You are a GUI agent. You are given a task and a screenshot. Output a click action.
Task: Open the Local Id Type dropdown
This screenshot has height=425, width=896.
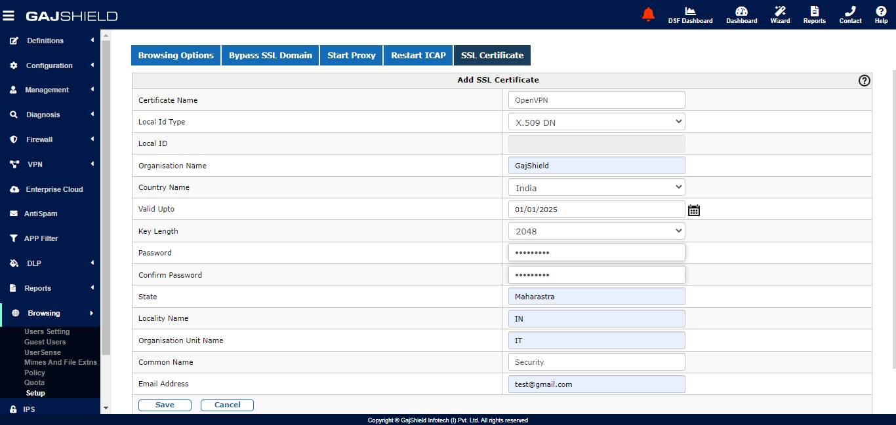tap(596, 122)
